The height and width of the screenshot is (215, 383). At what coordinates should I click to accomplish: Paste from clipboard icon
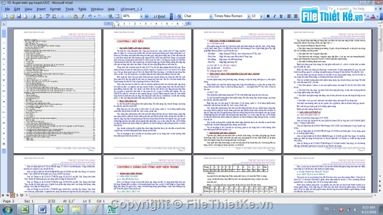pos(75,16)
